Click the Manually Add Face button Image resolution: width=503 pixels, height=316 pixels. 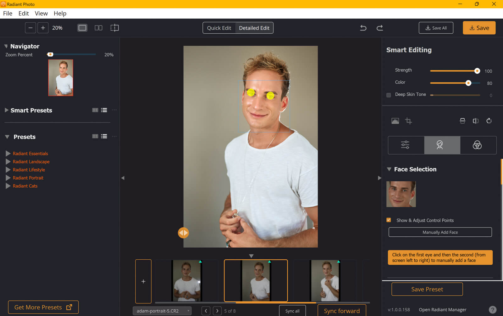[x=440, y=232]
